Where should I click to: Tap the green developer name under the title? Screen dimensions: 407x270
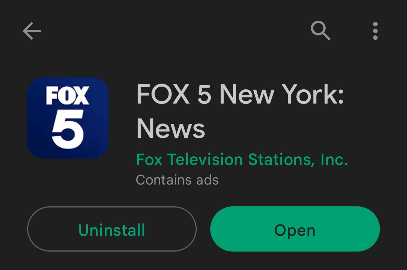coord(242,159)
